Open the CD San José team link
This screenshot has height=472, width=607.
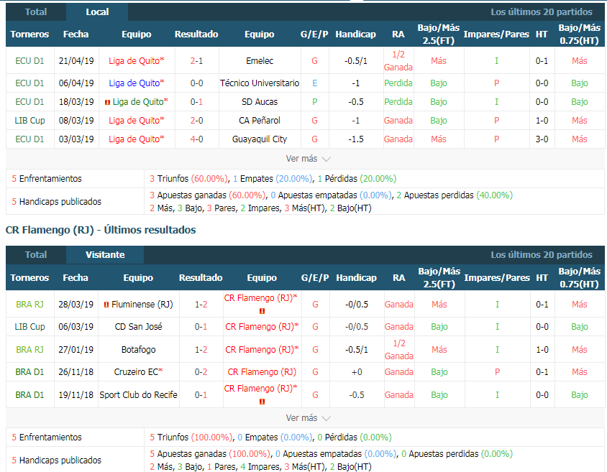pos(138,327)
